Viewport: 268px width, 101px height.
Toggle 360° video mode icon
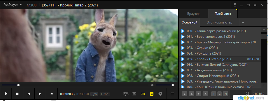pos(126,94)
